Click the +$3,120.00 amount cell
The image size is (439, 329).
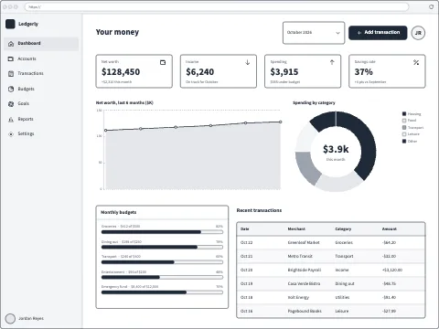pyautogui.click(x=392, y=270)
